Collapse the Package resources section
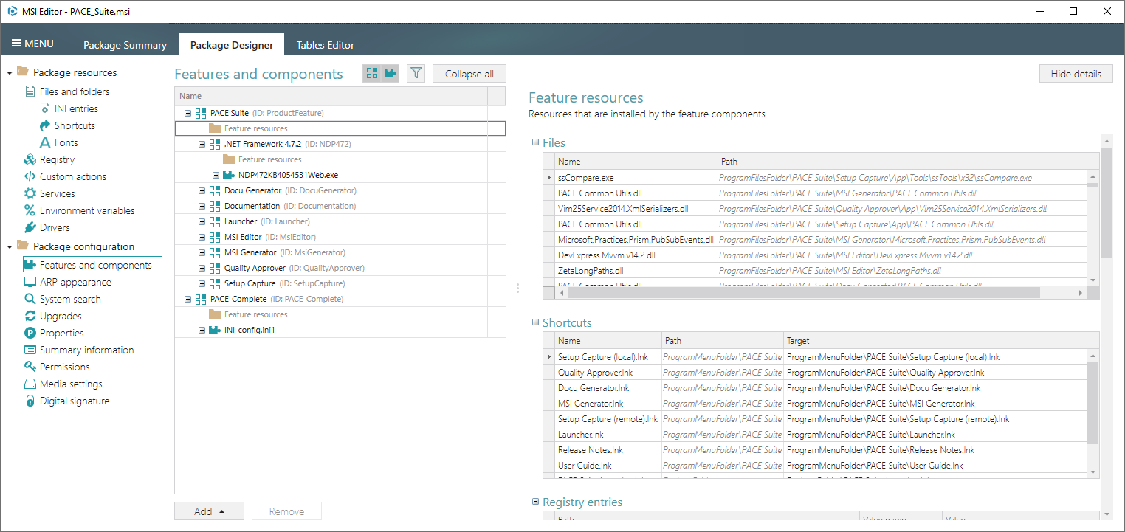Screen dimensions: 1125x532 pyautogui.click(x=10, y=73)
